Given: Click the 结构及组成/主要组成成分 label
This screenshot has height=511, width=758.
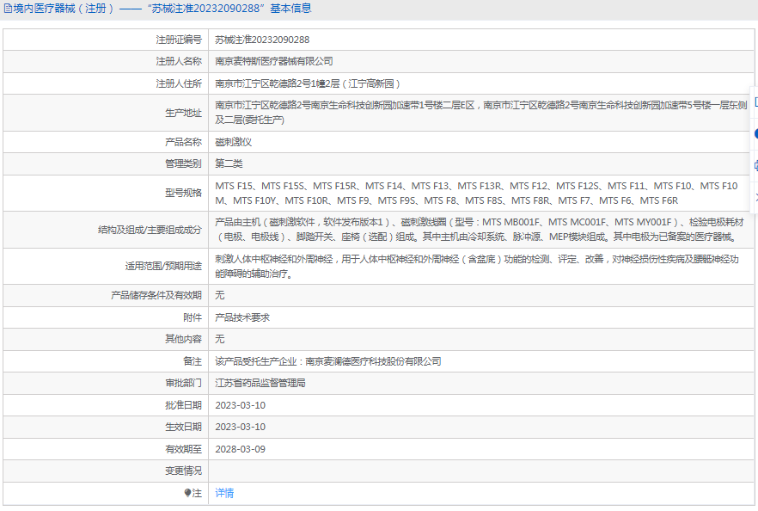Looking at the screenshot, I should click(x=150, y=230).
